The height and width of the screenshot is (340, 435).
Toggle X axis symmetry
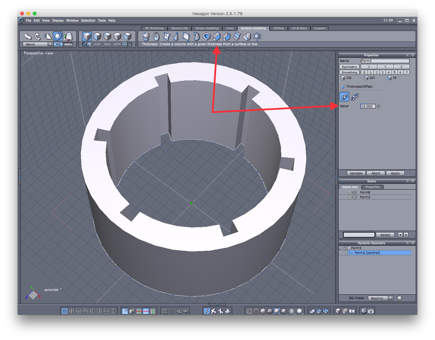[x=369, y=67]
